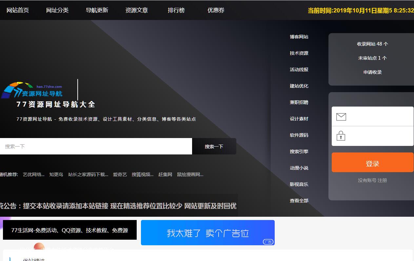Open the 优惠券 nav item

[216, 10]
